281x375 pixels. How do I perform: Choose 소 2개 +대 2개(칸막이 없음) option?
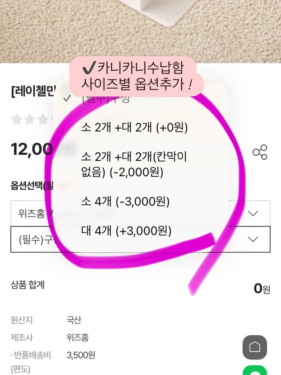(x=135, y=164)
